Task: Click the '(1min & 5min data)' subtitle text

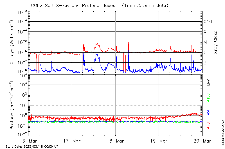Action: click(145, 6)
